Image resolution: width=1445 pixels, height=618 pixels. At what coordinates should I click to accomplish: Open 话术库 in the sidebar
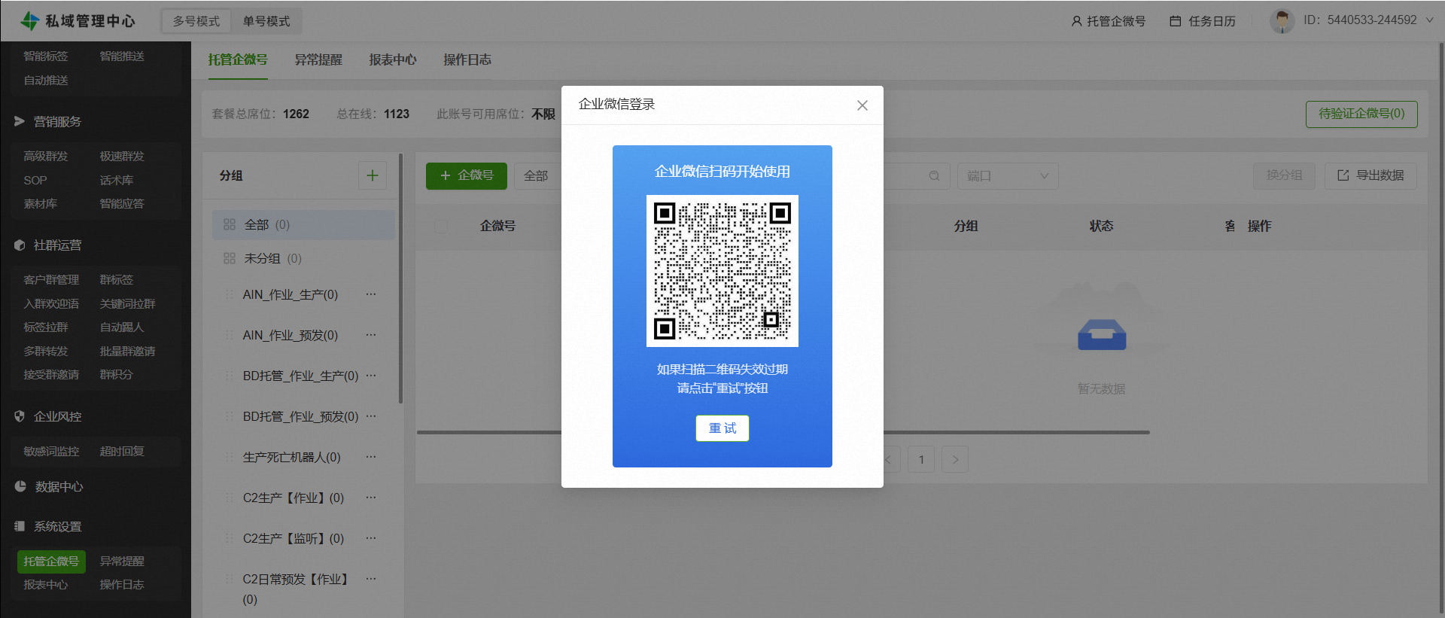point(117,180)
